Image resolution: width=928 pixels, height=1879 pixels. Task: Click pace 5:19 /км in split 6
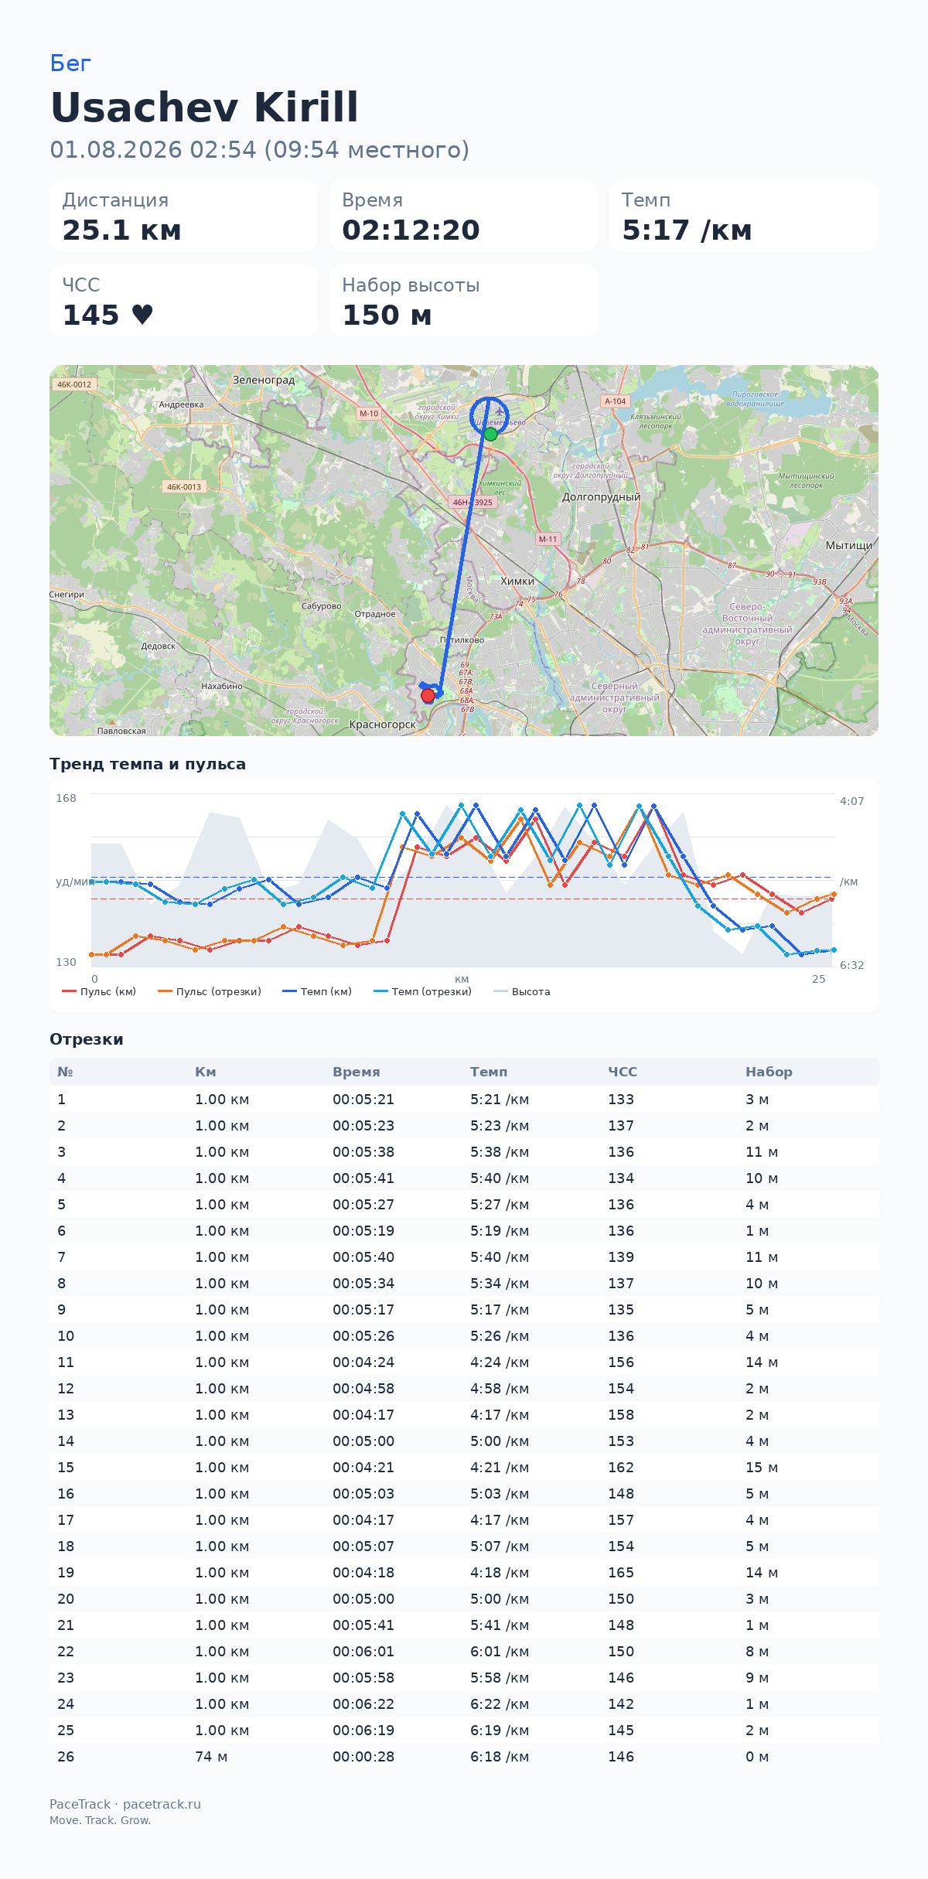[x=500, y=1231]
